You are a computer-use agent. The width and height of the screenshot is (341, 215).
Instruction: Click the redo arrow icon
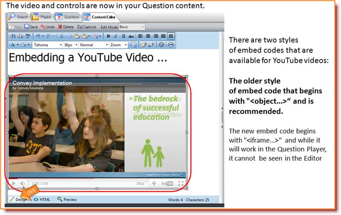(49, 36)
